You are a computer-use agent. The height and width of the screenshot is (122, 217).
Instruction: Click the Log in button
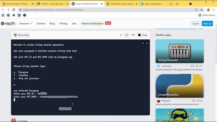[196, 23]
